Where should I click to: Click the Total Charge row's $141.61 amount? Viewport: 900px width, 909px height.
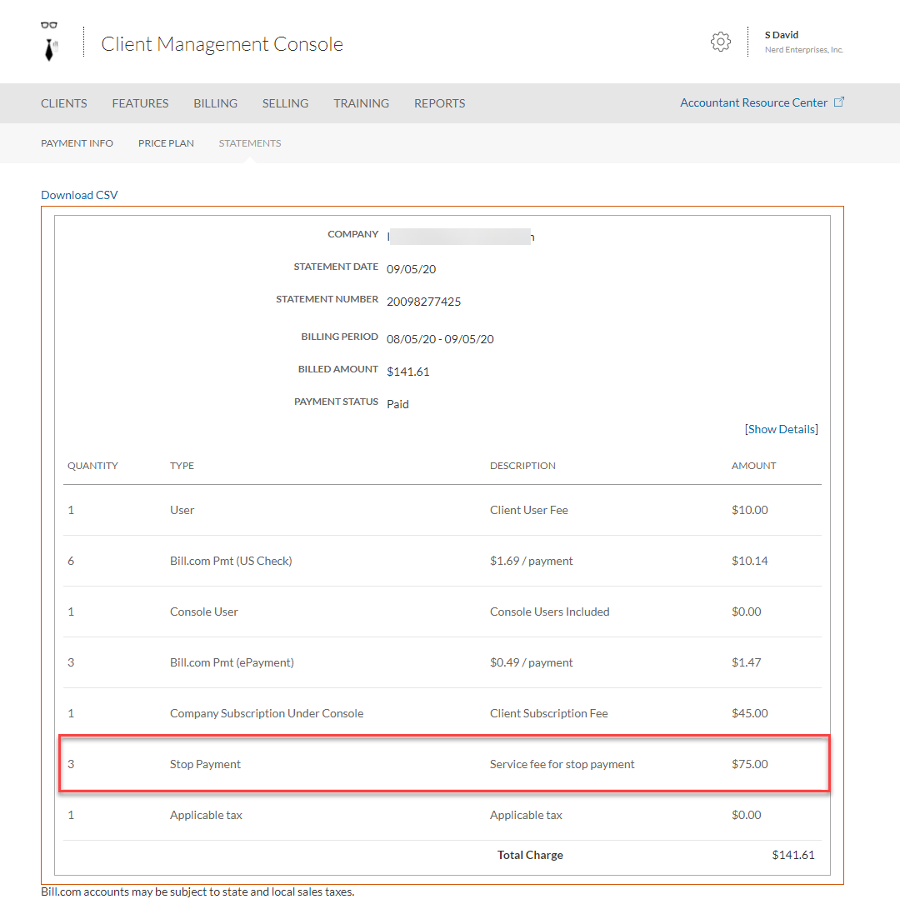coord(793,855)
